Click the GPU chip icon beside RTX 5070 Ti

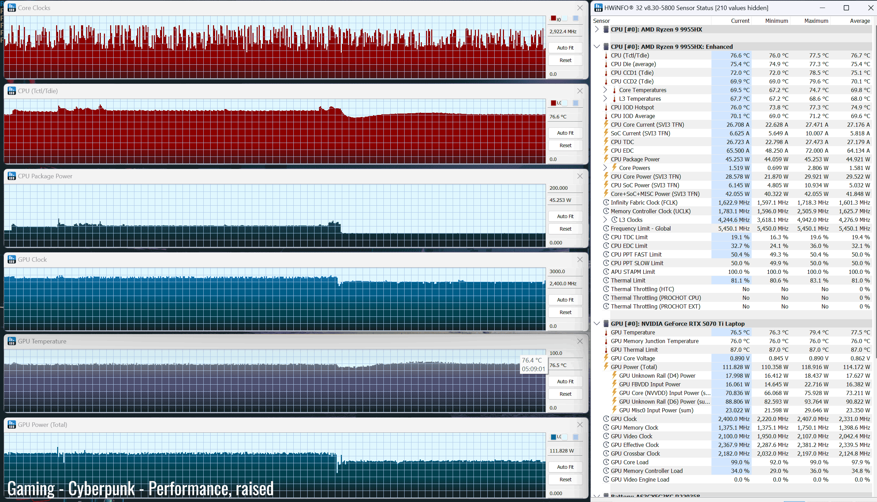[x=606, y=324]
